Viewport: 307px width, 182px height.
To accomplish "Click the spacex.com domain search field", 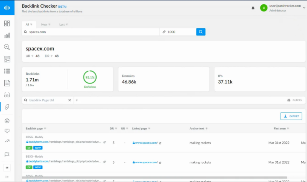I will pyautogui.click(x=91, y=32).
